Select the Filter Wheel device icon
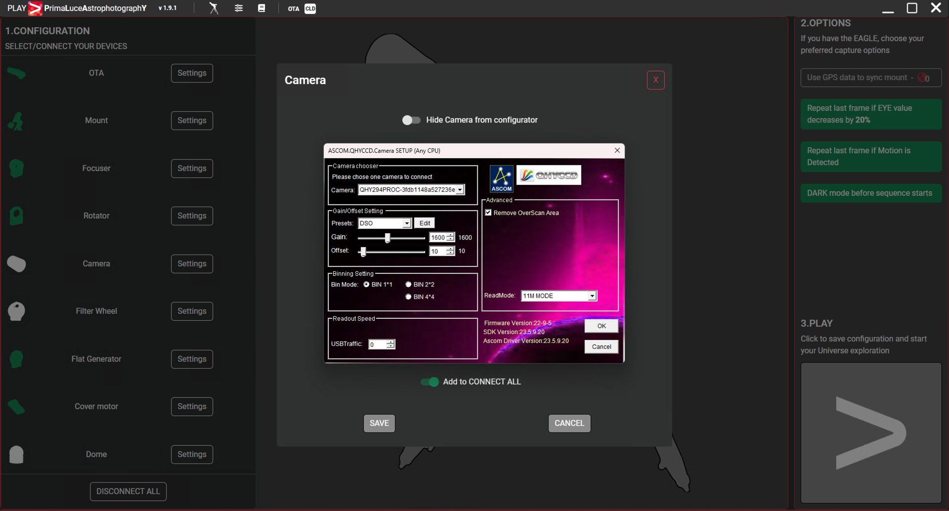Screen dimensions: 949x511 click(16, 311)
